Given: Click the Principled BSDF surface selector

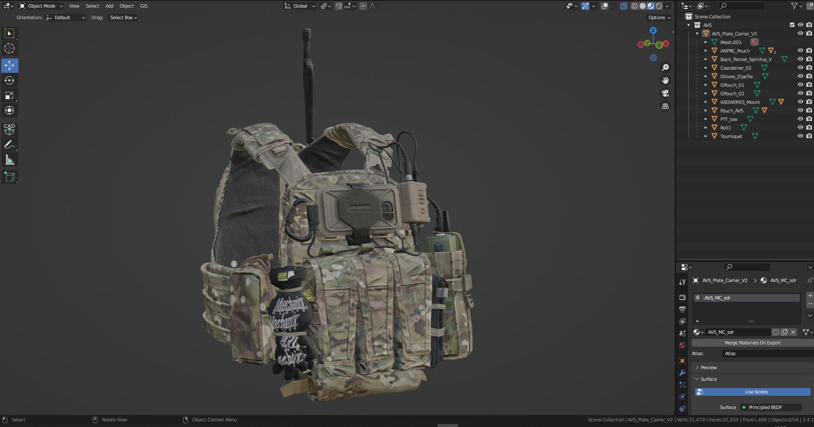Looking at the screenshot, I should coord(770,407).
